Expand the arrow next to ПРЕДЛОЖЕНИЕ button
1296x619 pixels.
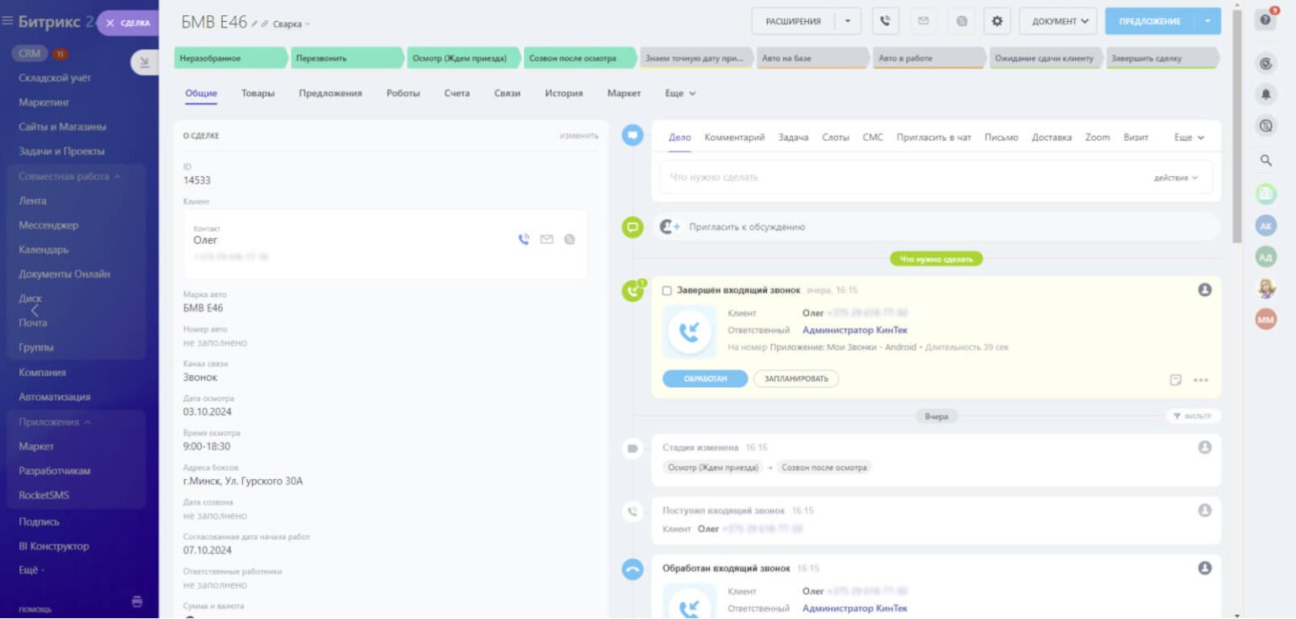[x=1208, y=21]
